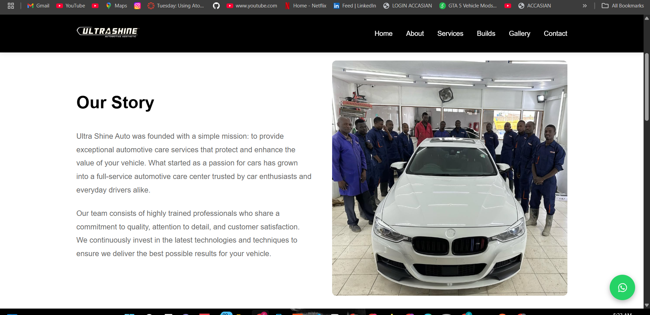
Task: Visit the Gallery page
Action: [519, 33]
